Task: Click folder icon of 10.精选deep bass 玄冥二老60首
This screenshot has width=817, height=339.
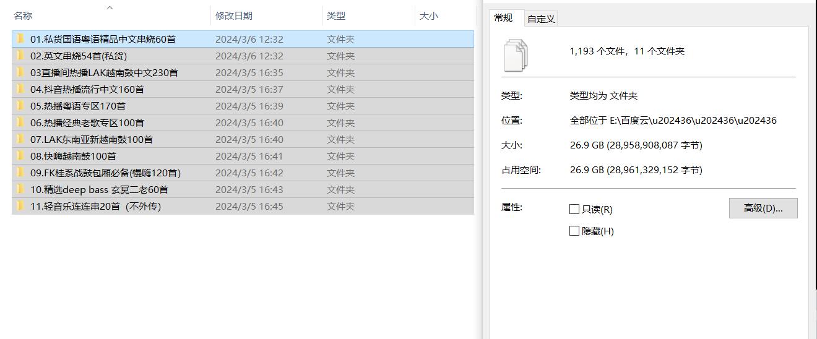Action: [20, 189]
